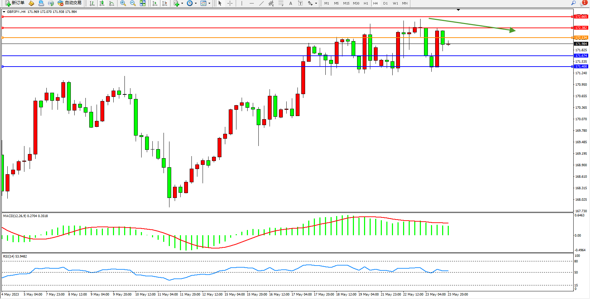
Task: Switch chart to line chart mode
Action: pos(112,3)
